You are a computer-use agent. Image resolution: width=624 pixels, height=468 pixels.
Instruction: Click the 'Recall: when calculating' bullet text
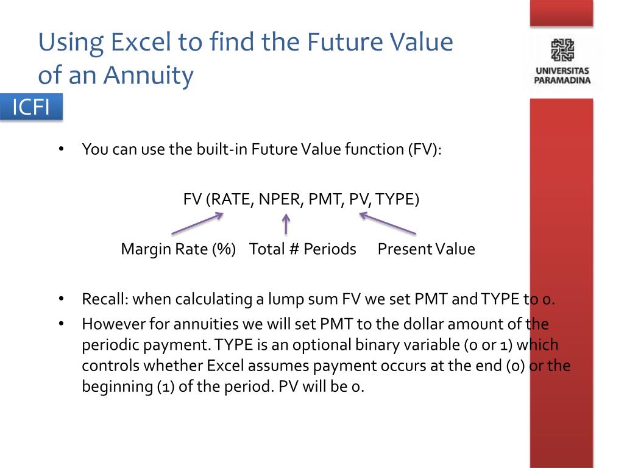click(318, 299)
